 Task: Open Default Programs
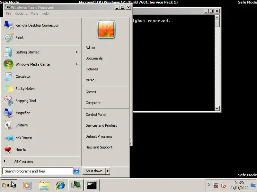tap(99, 136)
